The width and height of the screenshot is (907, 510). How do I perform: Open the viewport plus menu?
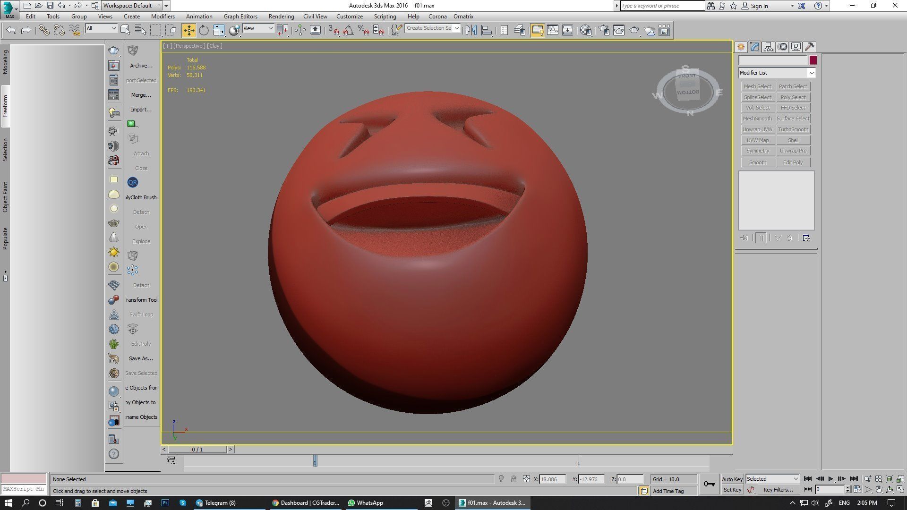click(x=167, y=46)
